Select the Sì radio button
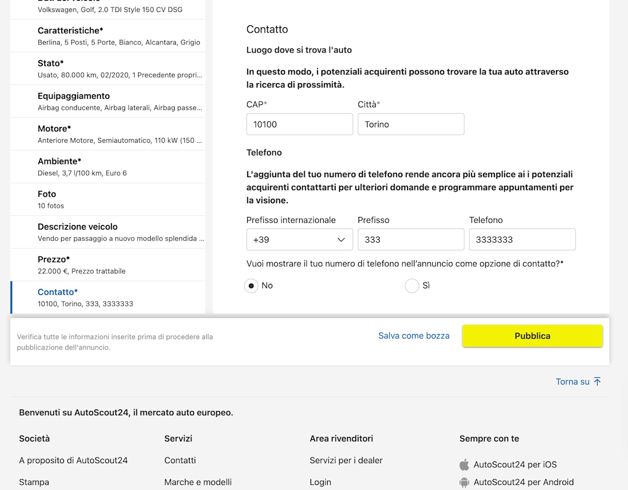Image resolution: width=628 pixels, height=490 pixels. (412, 286)
